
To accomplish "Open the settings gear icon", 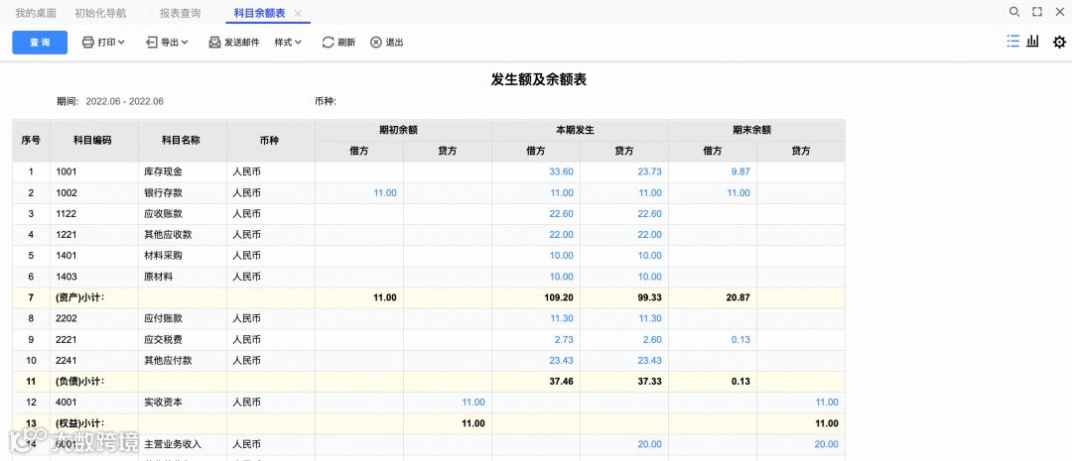I will click(x=1059, y=42).
